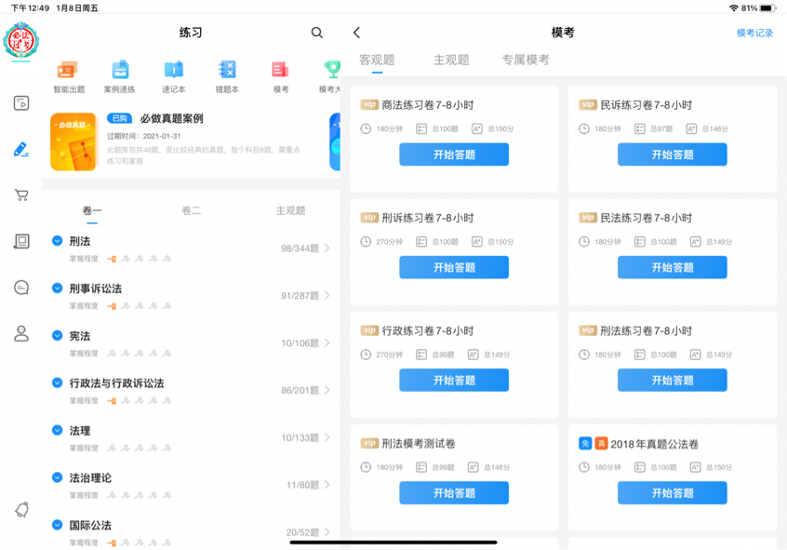Tap the round app logo avatar

tap(21, 40)
